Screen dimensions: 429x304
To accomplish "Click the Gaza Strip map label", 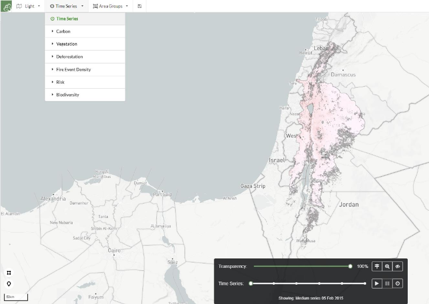I will pyautogui.click(x=253, y=186).
